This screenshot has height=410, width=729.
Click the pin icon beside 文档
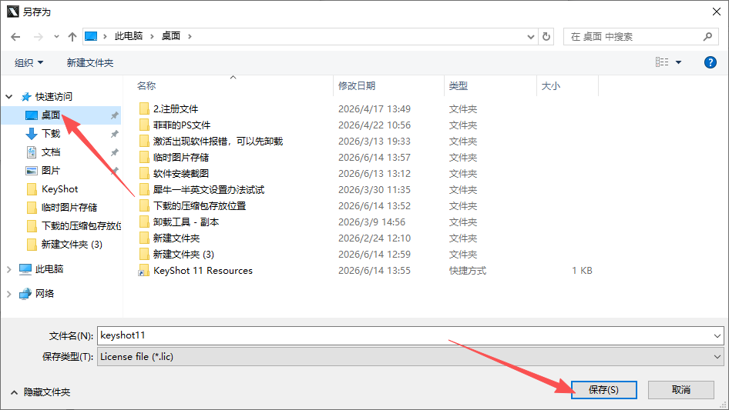tap(114, 152)
